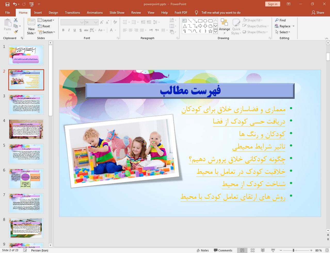Select slide 4 thumbnail
The width and height of the screenshot is (330, 253).
coord(26,129)
